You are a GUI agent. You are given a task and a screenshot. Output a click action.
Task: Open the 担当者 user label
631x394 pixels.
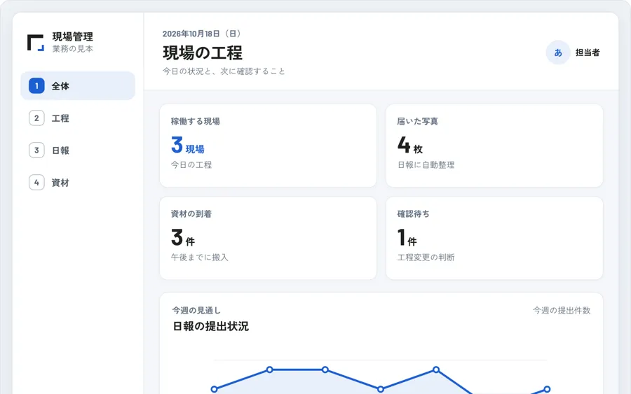click(x=588, y=52)
